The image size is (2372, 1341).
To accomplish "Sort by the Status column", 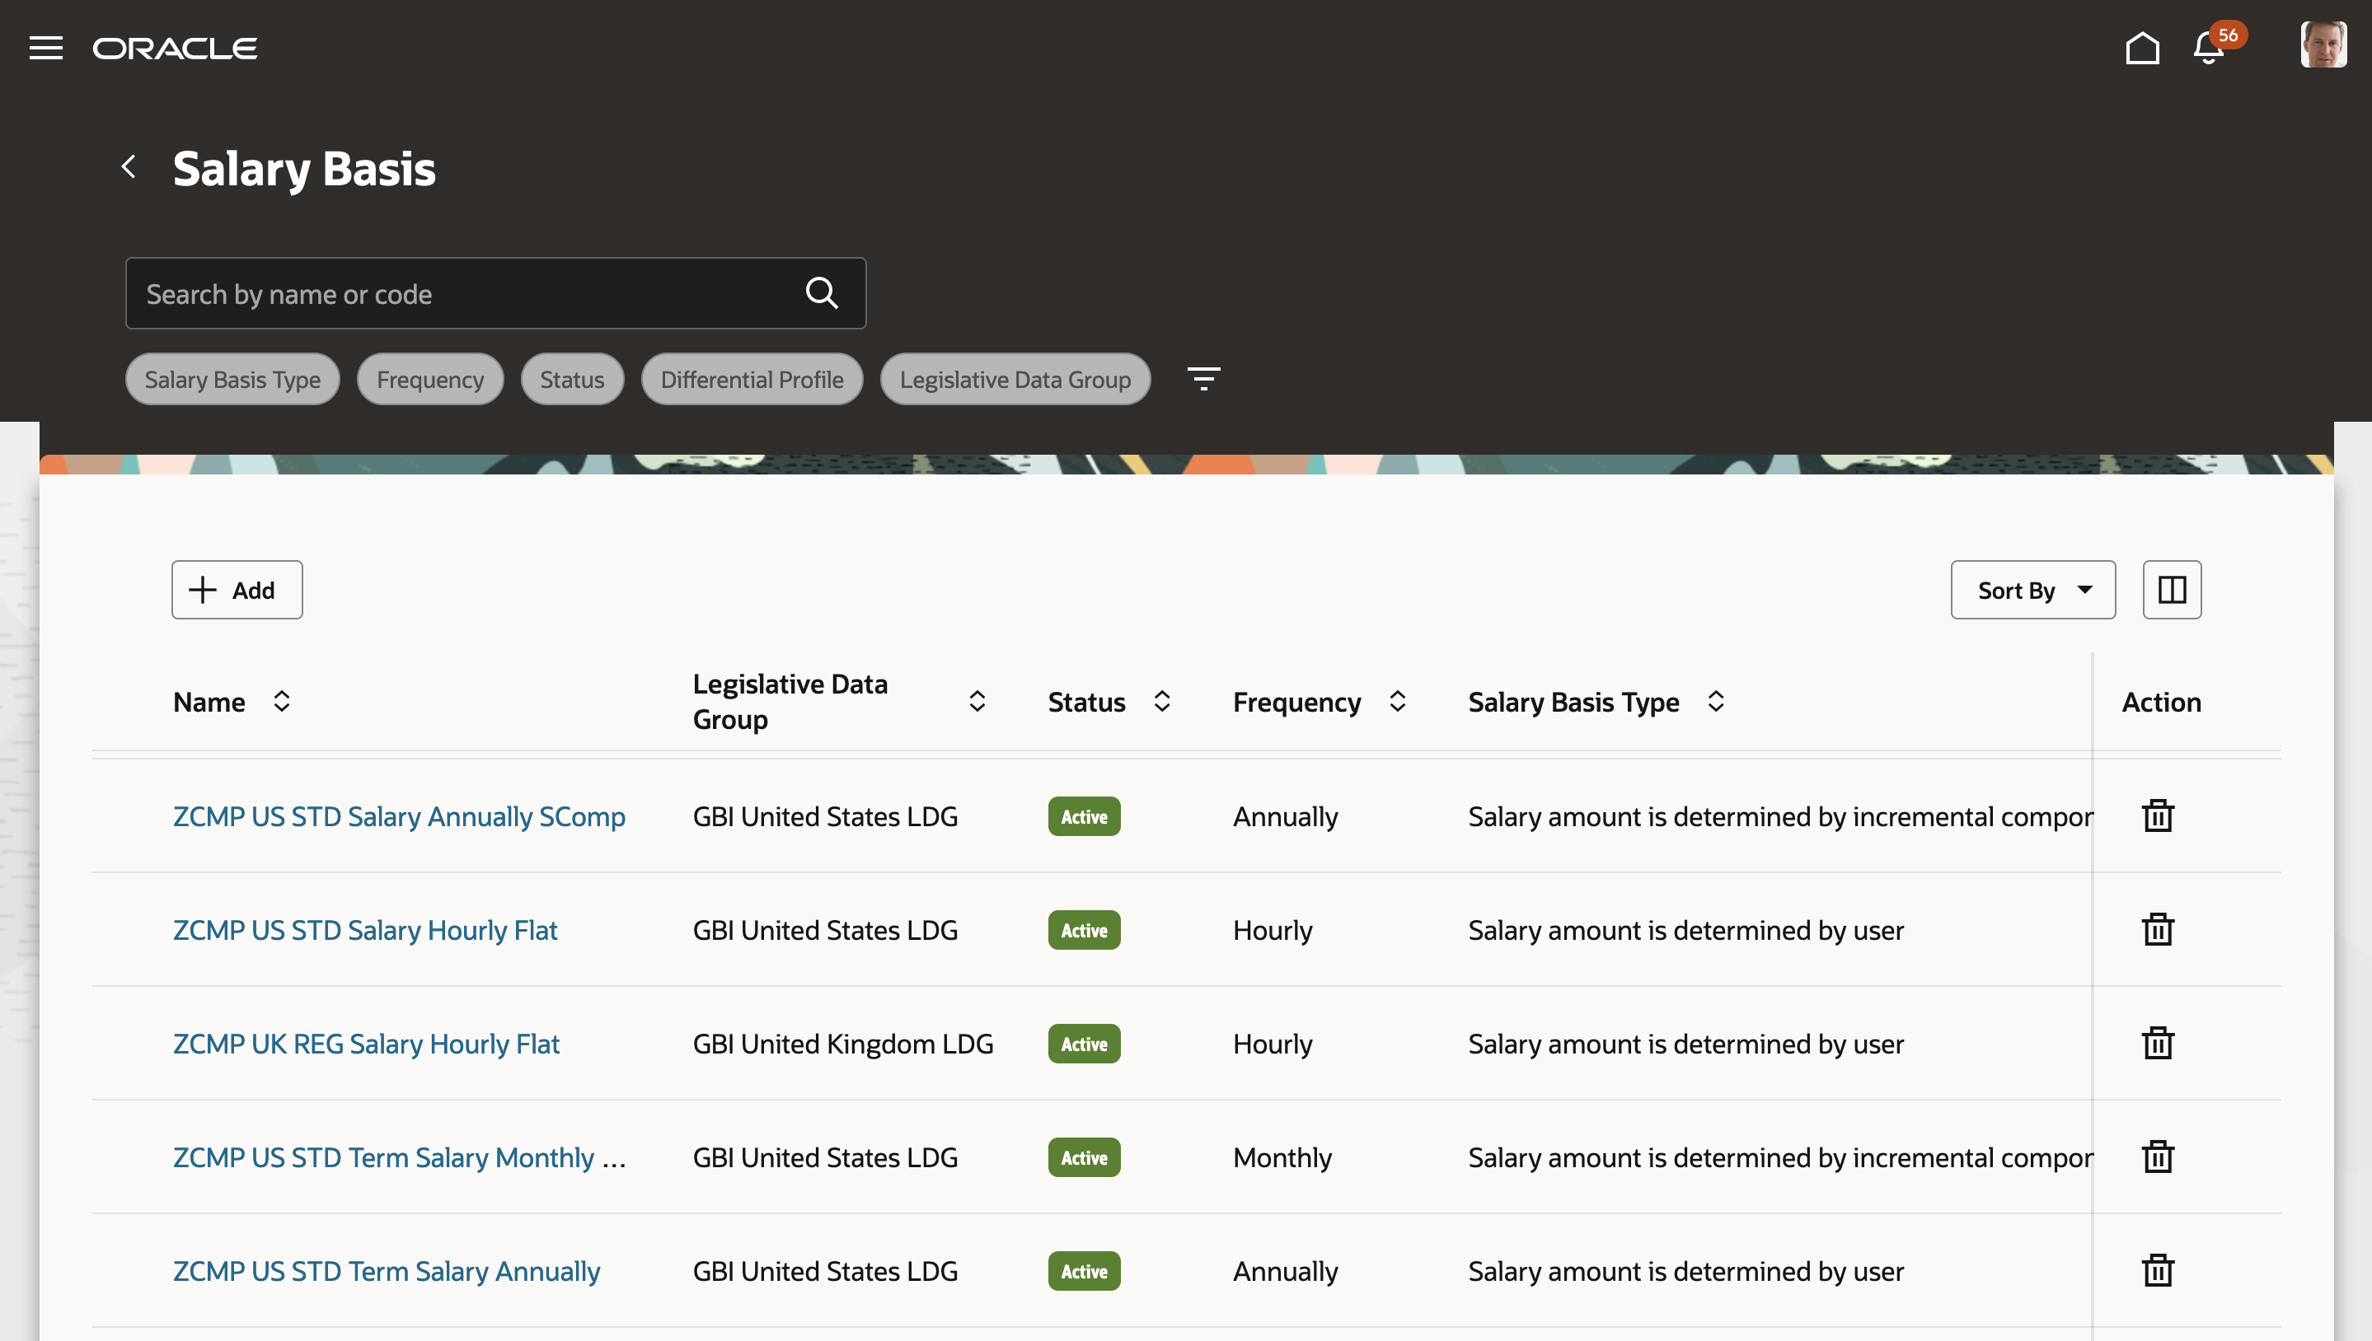I will (1162, 702).
